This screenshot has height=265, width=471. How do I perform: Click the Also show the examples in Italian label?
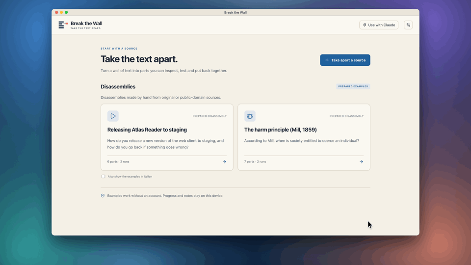pyautogui.click(x=130, y=176)
